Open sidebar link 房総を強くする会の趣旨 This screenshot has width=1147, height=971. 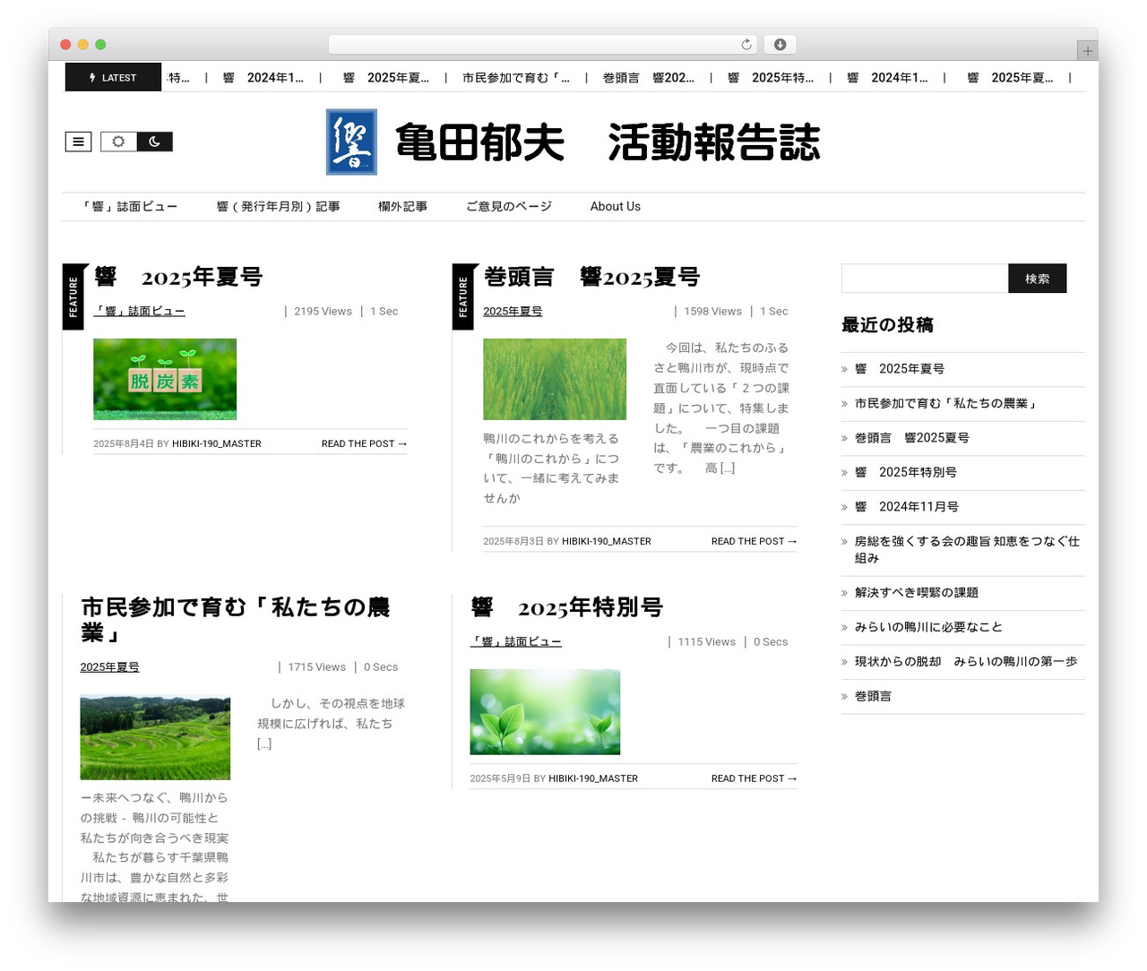coord(967,549)
